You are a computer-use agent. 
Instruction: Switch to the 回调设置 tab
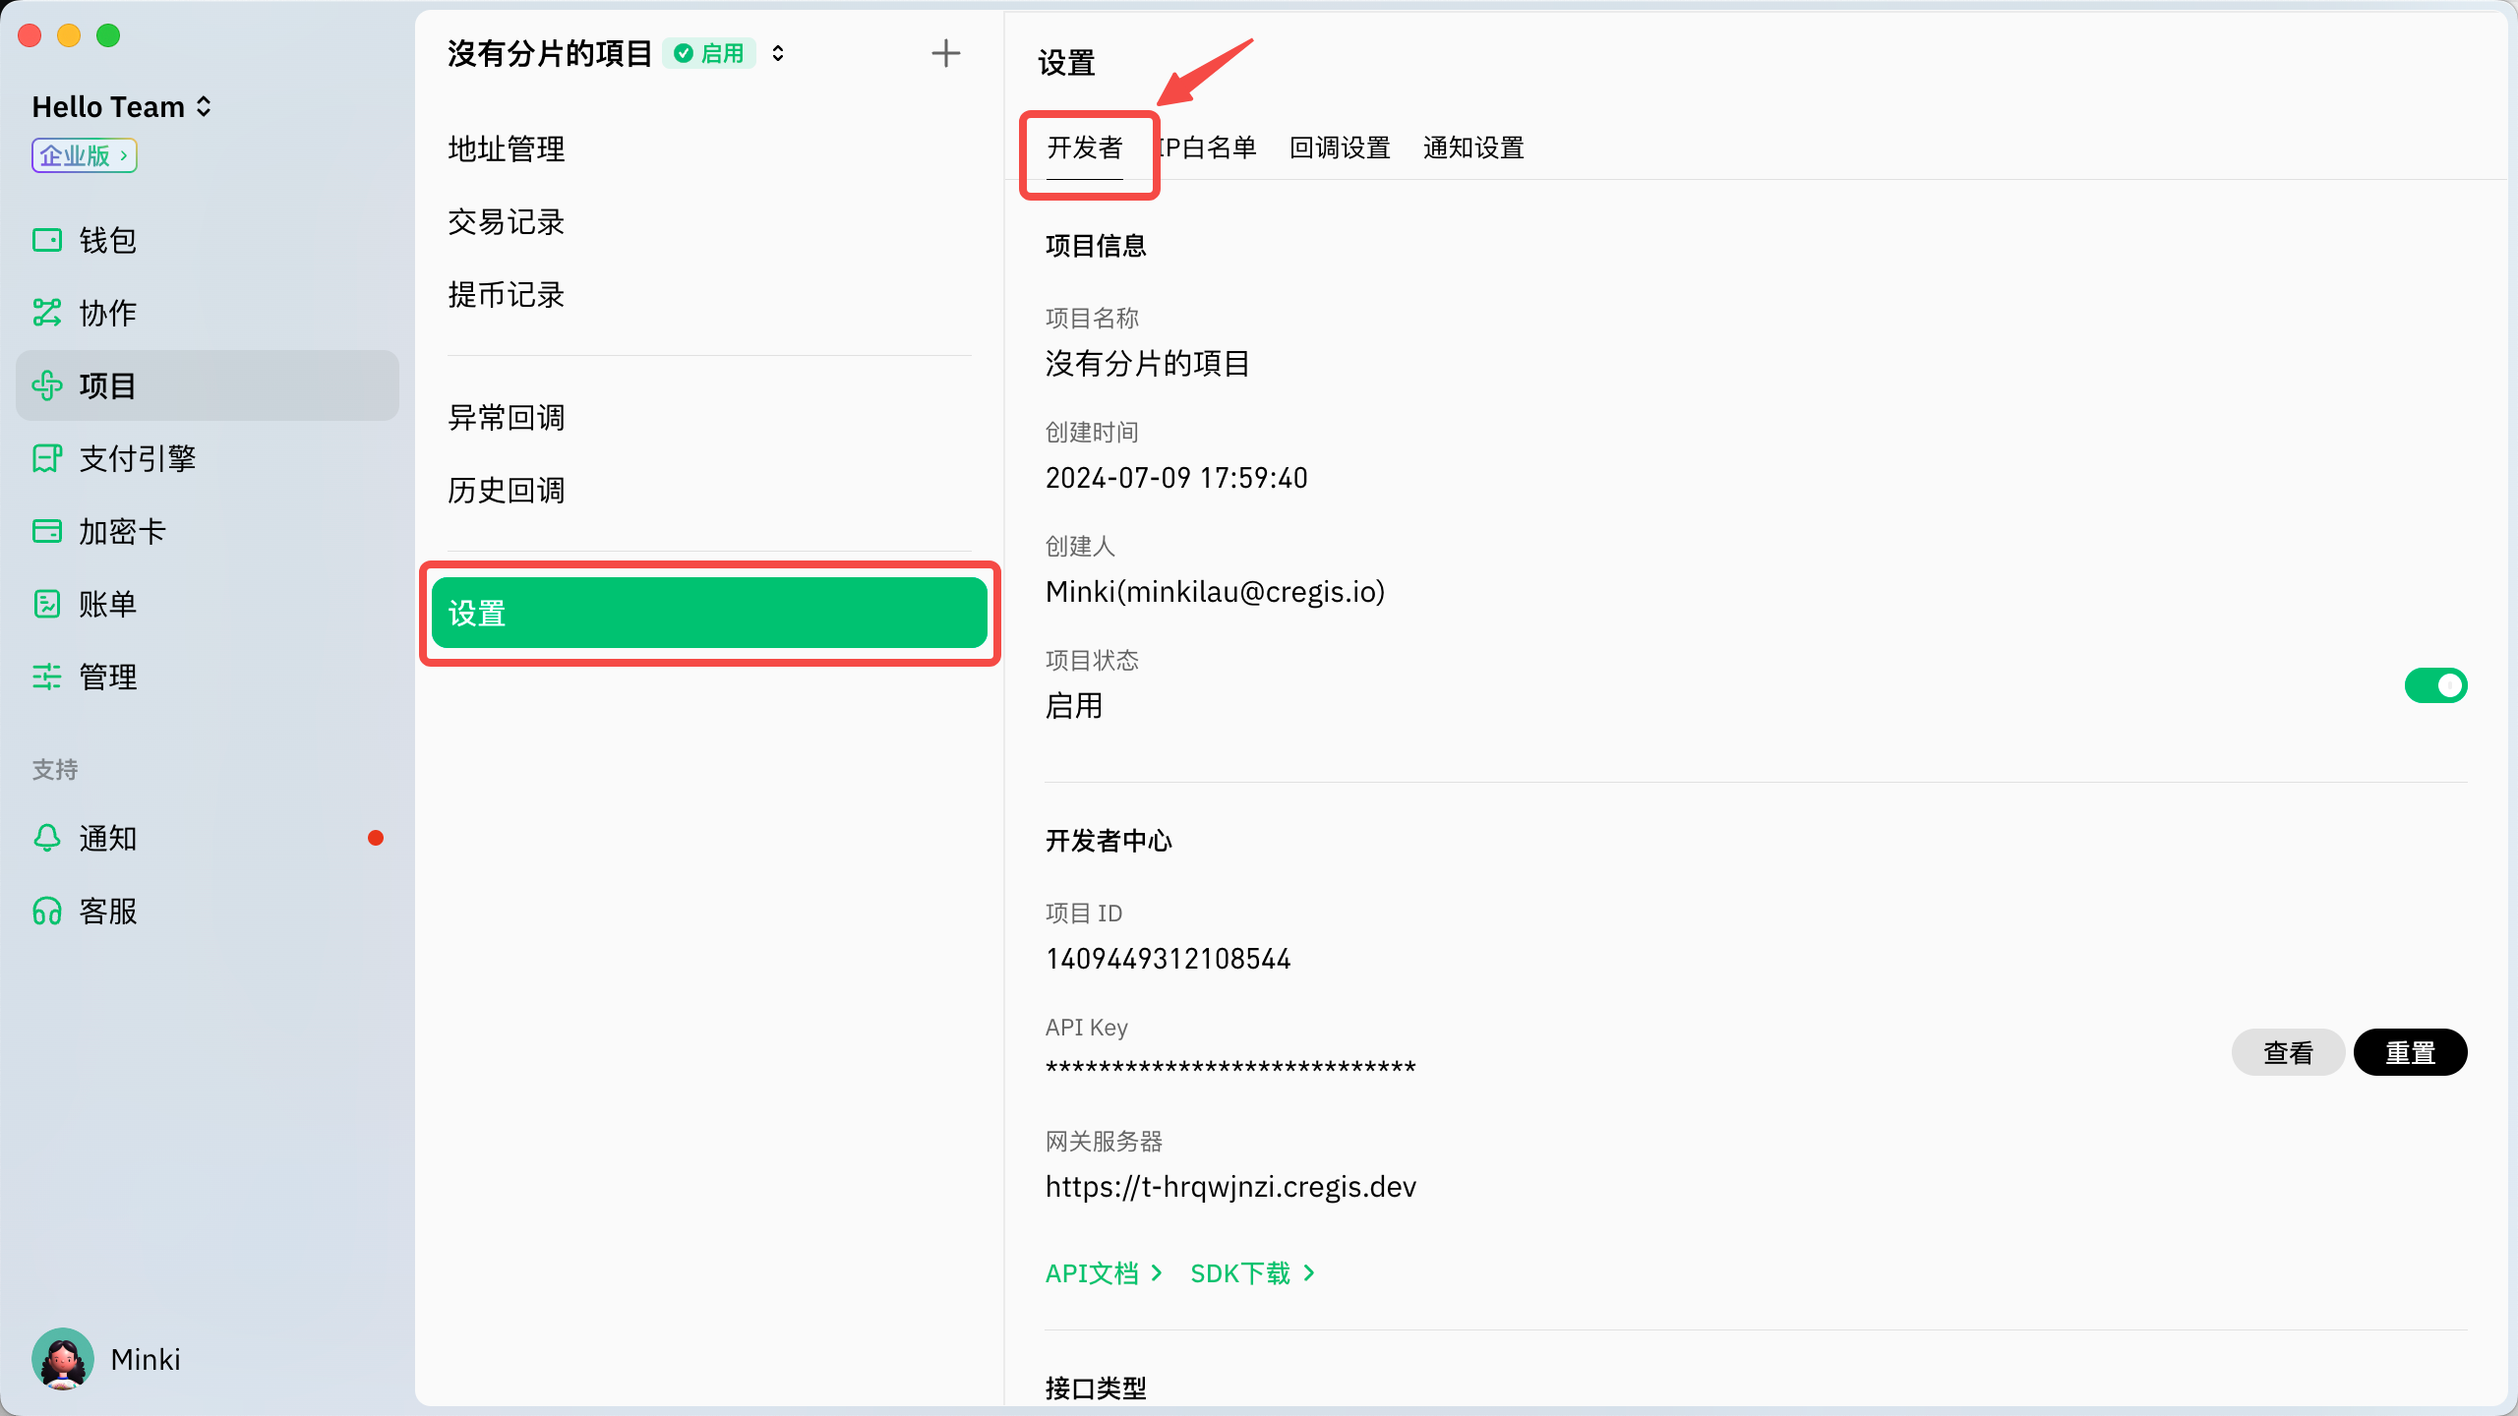pyautogui.click(x=1340, y=147)
